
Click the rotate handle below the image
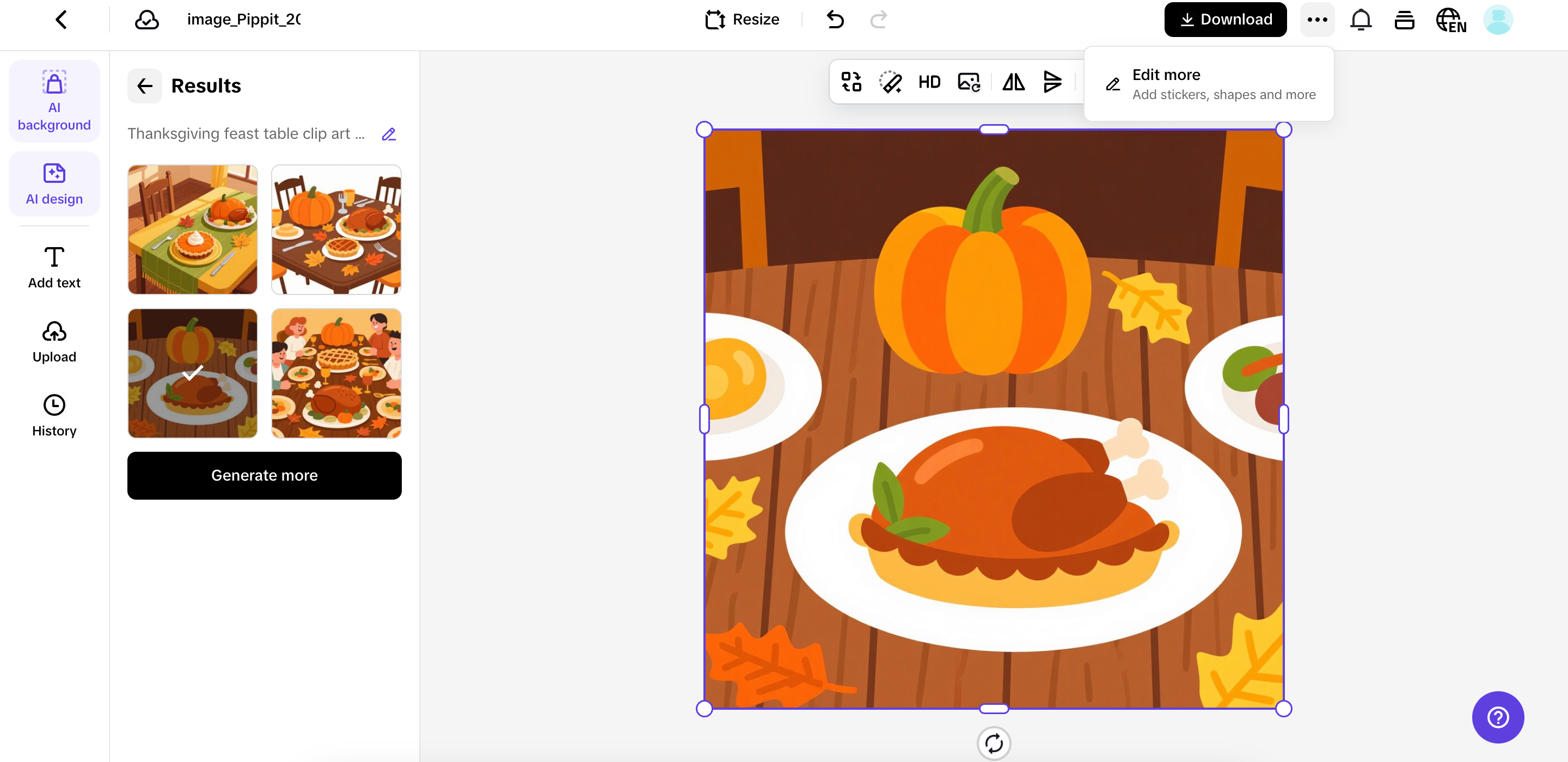(x=994, y=743)
